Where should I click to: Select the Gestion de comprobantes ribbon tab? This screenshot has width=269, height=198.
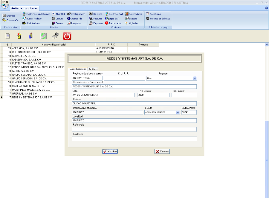(x=24, y=8)
